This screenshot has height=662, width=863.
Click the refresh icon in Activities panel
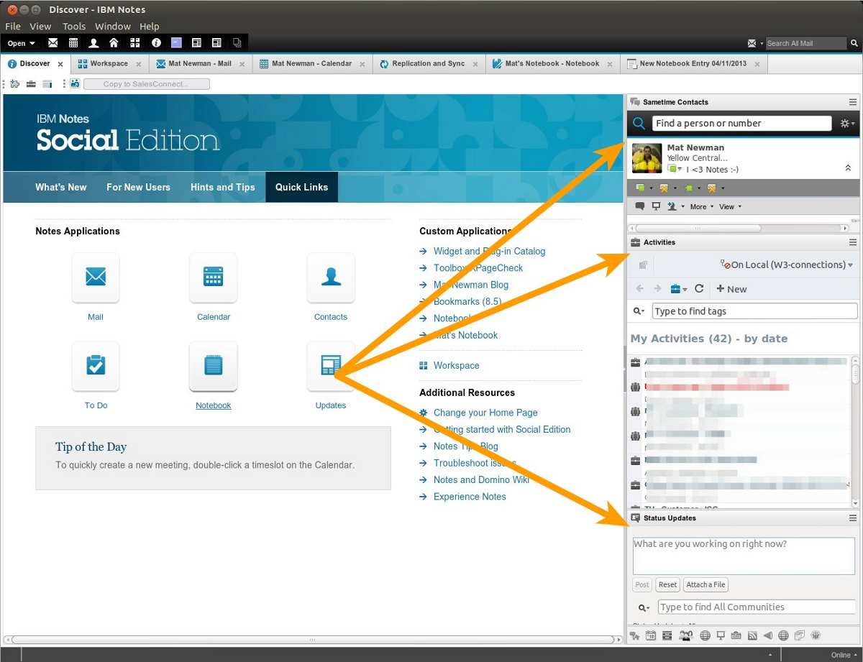[699, 289]
